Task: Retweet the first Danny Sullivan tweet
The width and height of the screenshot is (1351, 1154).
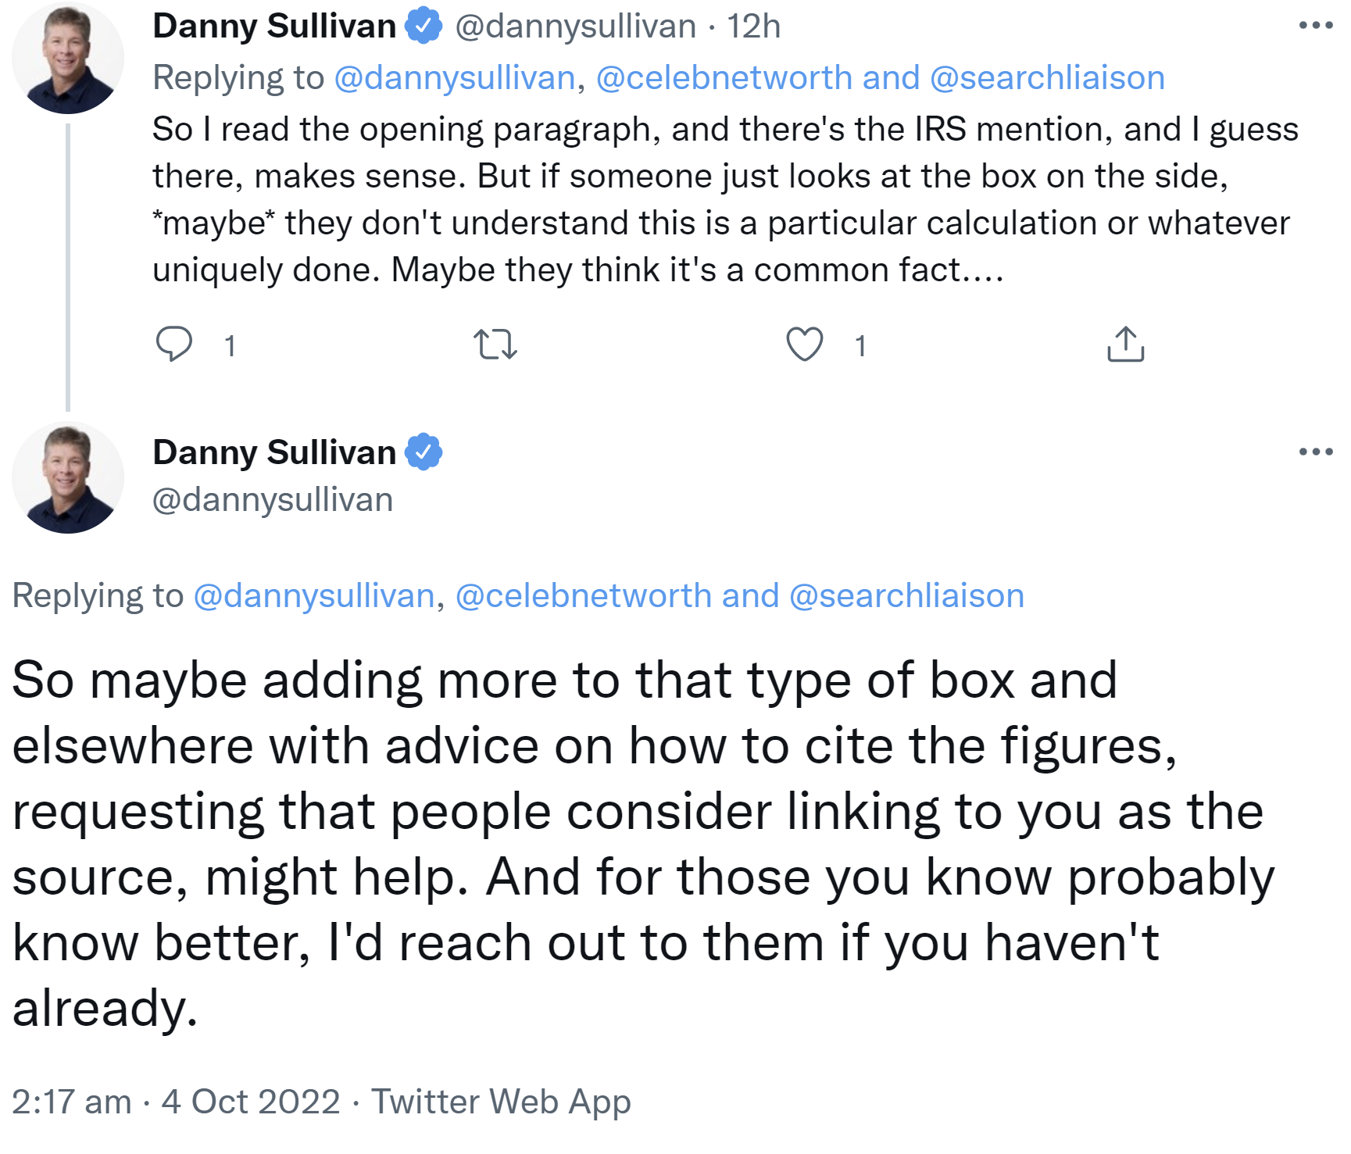Action: [495, 344]
